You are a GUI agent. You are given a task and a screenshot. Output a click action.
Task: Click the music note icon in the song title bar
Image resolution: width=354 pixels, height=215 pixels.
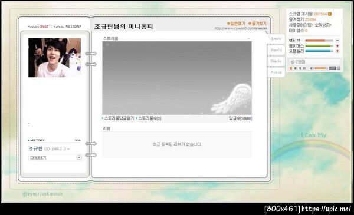[293, 62]
